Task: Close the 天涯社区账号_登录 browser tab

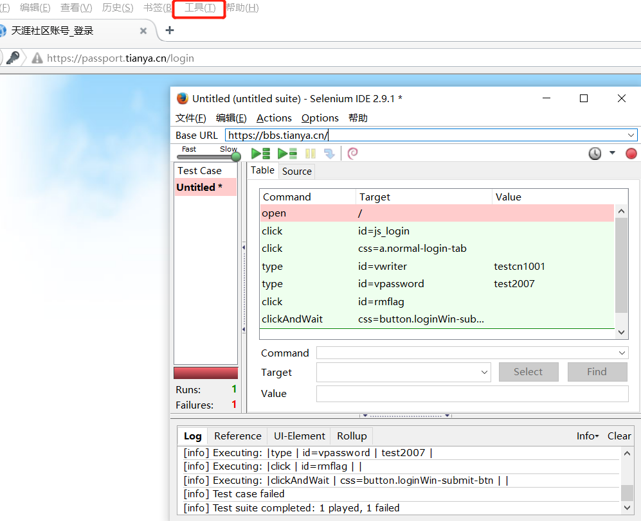Action: [x=143, y=31]
